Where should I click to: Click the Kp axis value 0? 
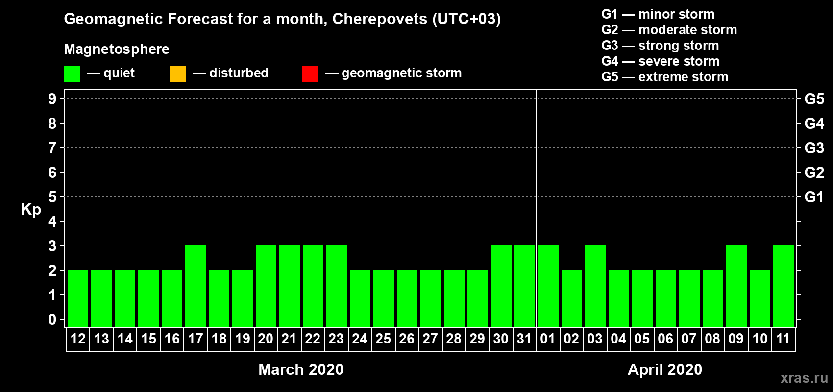tap(52, 319)
